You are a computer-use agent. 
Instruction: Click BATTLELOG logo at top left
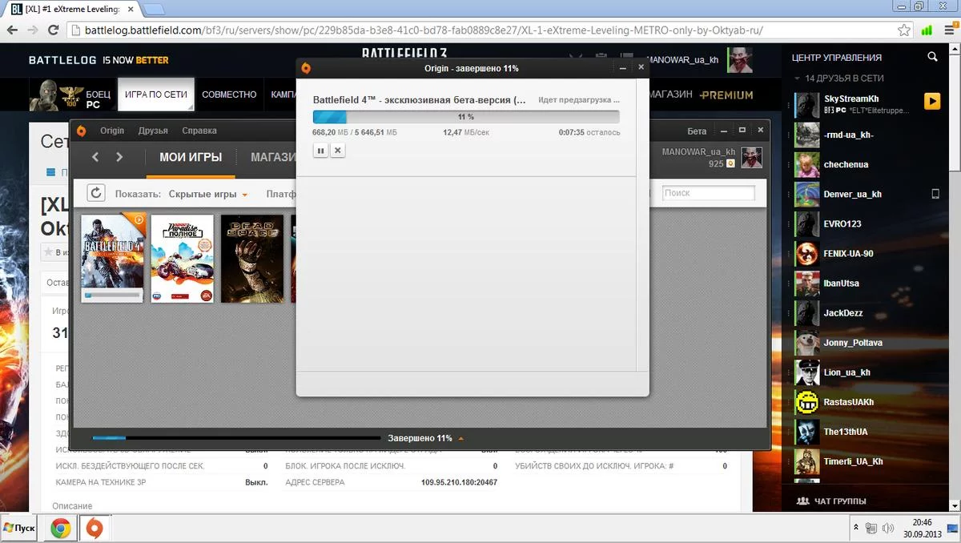63,60
